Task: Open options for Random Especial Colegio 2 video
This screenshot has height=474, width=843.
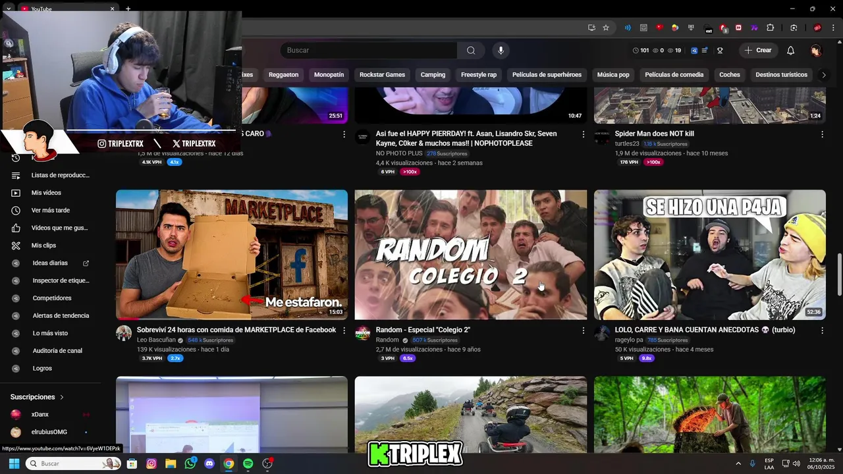Action: coord(583,330)
